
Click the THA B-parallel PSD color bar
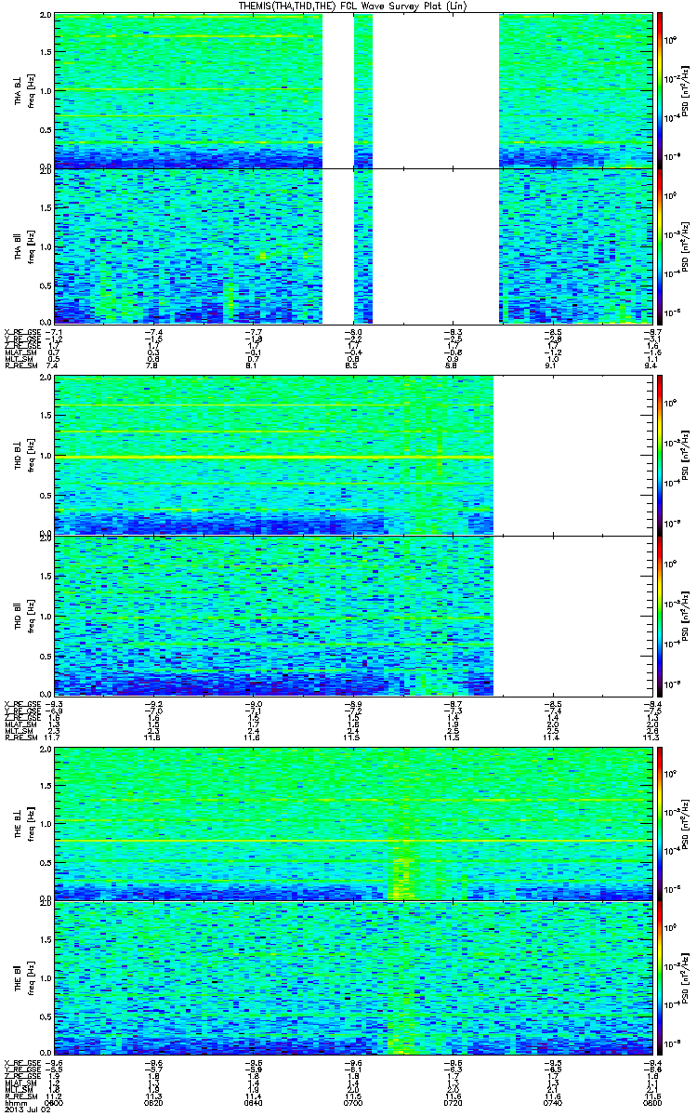pyautogui.click(x=660, y=246)
